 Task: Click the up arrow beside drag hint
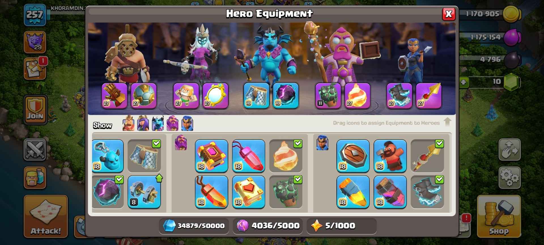[447, 122]
